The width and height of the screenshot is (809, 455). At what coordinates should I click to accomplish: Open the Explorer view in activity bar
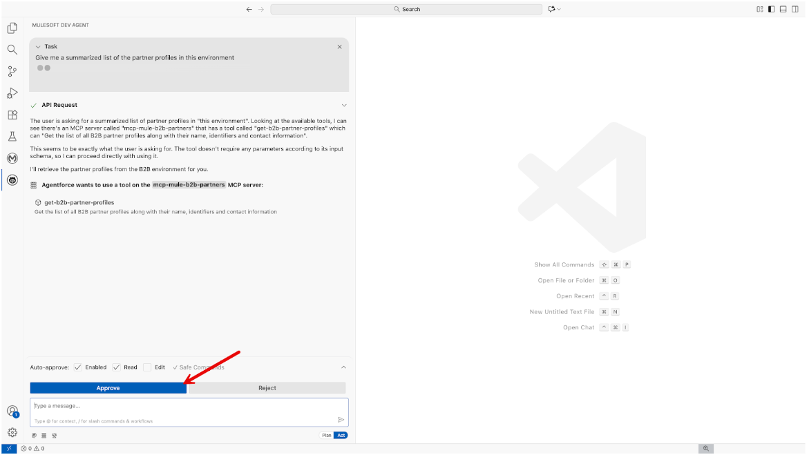[x=12, y=28]
